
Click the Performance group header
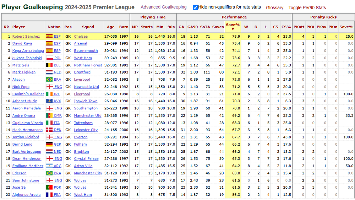[x=234, y=17]
